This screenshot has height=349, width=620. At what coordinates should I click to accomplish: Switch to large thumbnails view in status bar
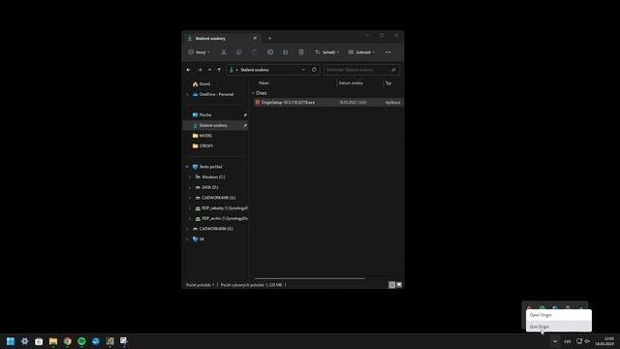[x=399, y=285]
